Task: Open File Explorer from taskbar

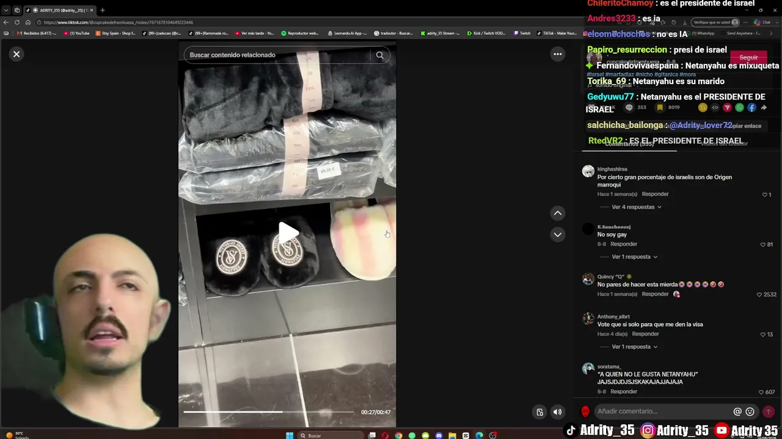Action: (452, 435)
